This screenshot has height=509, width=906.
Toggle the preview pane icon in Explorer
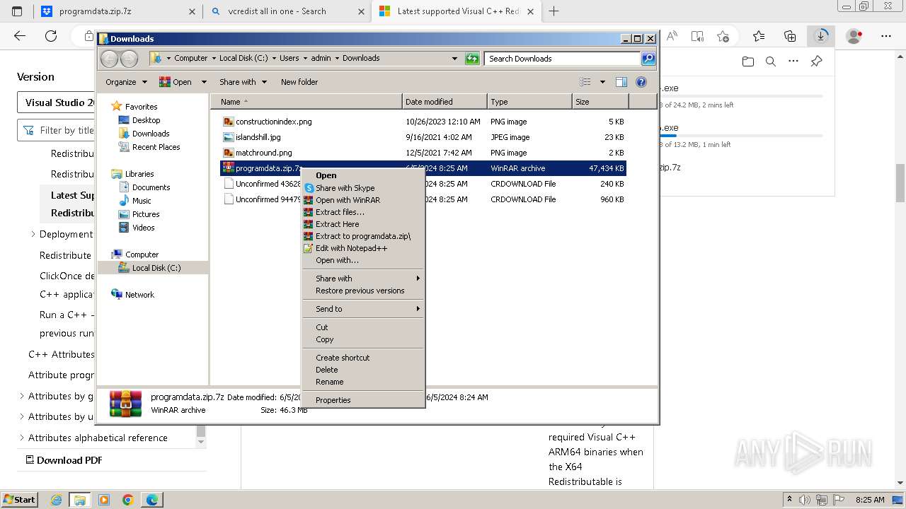(621, 82)
